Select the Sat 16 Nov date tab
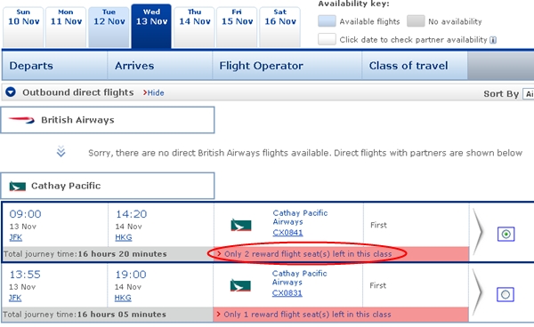 point(280,27)
